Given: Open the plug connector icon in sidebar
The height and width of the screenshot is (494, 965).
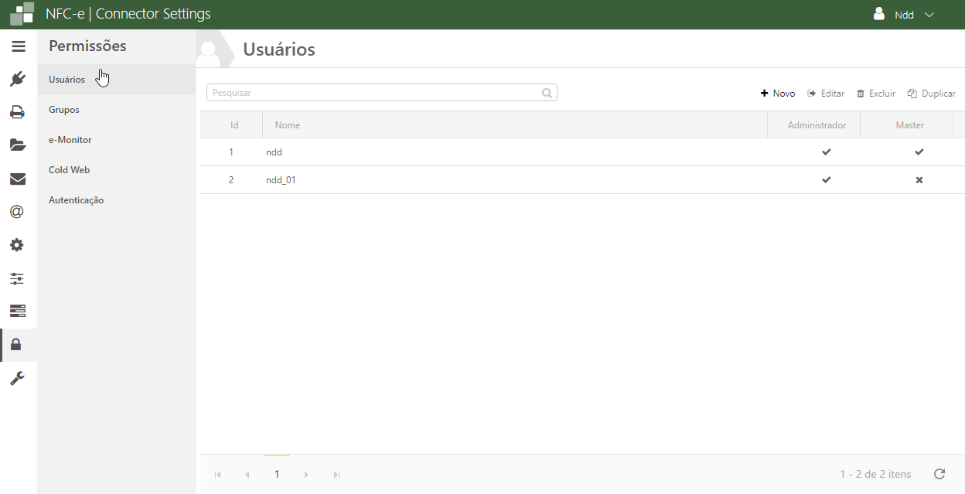Looking at the screenshot, I should (18, 79).
